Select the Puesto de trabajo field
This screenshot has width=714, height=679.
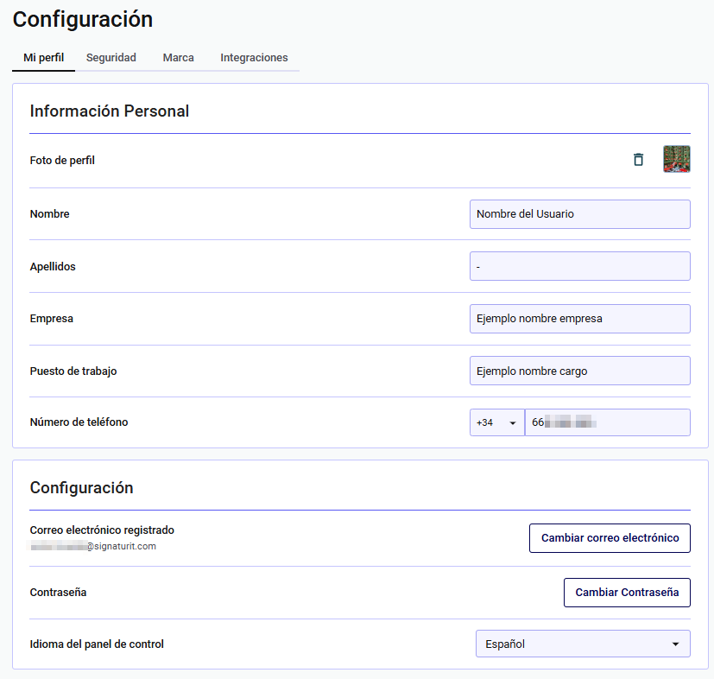579,371
